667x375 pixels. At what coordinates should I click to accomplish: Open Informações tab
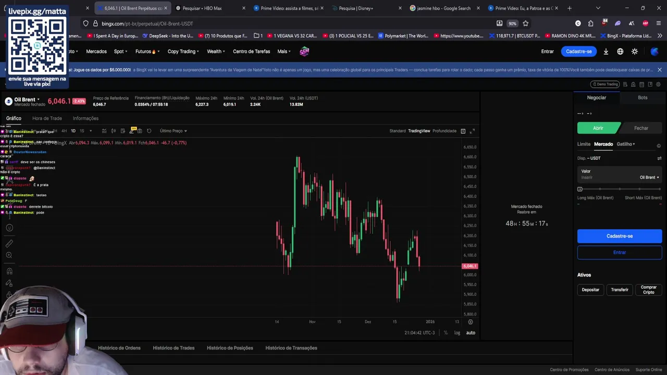point(85,118)
